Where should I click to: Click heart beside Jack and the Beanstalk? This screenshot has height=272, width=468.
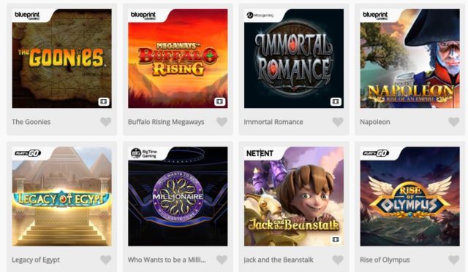click(338, 260)
